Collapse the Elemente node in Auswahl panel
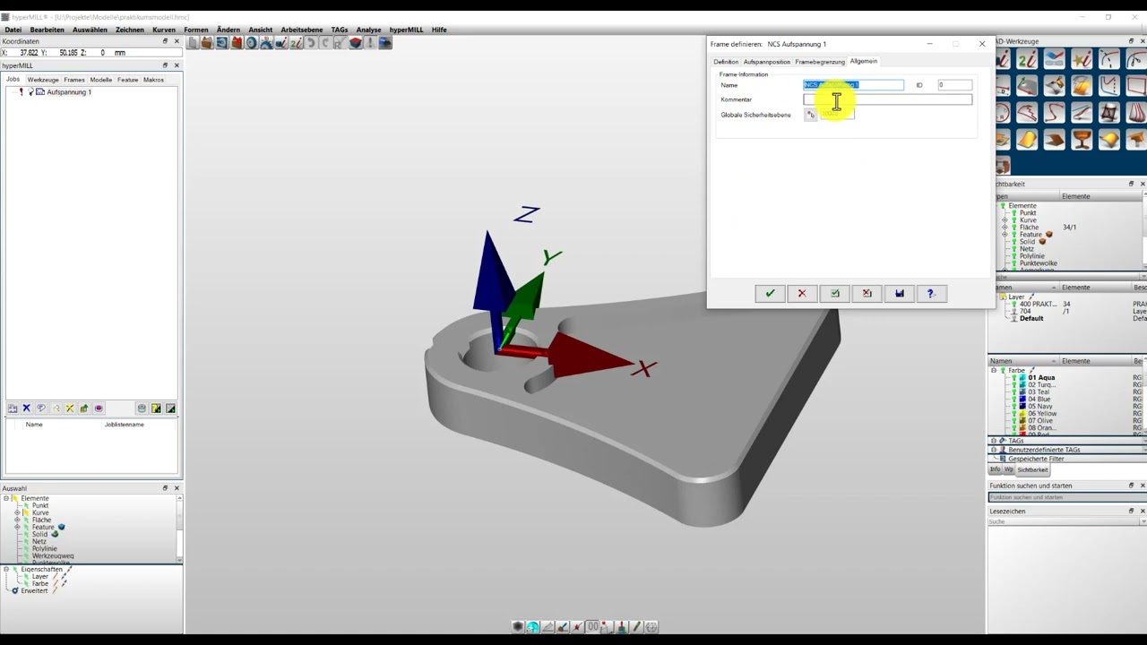Viewport: 1147px width, 645px height. coord(6,498)
